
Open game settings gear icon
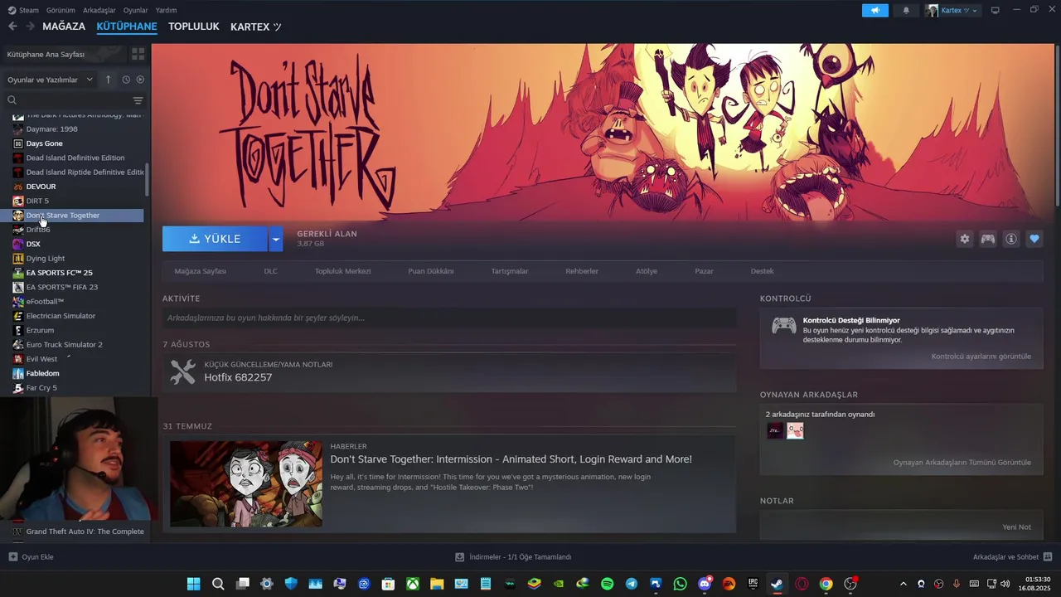coord(964,239)
